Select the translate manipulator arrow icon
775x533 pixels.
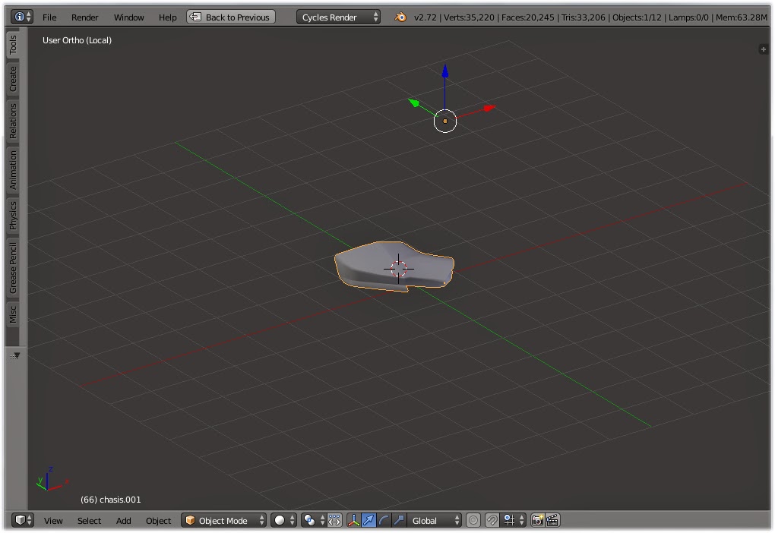[x=371, y=520]
